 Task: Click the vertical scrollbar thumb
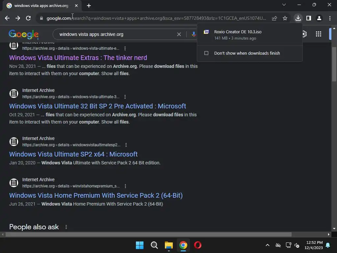pyautogui.click(x=334, y=64)
